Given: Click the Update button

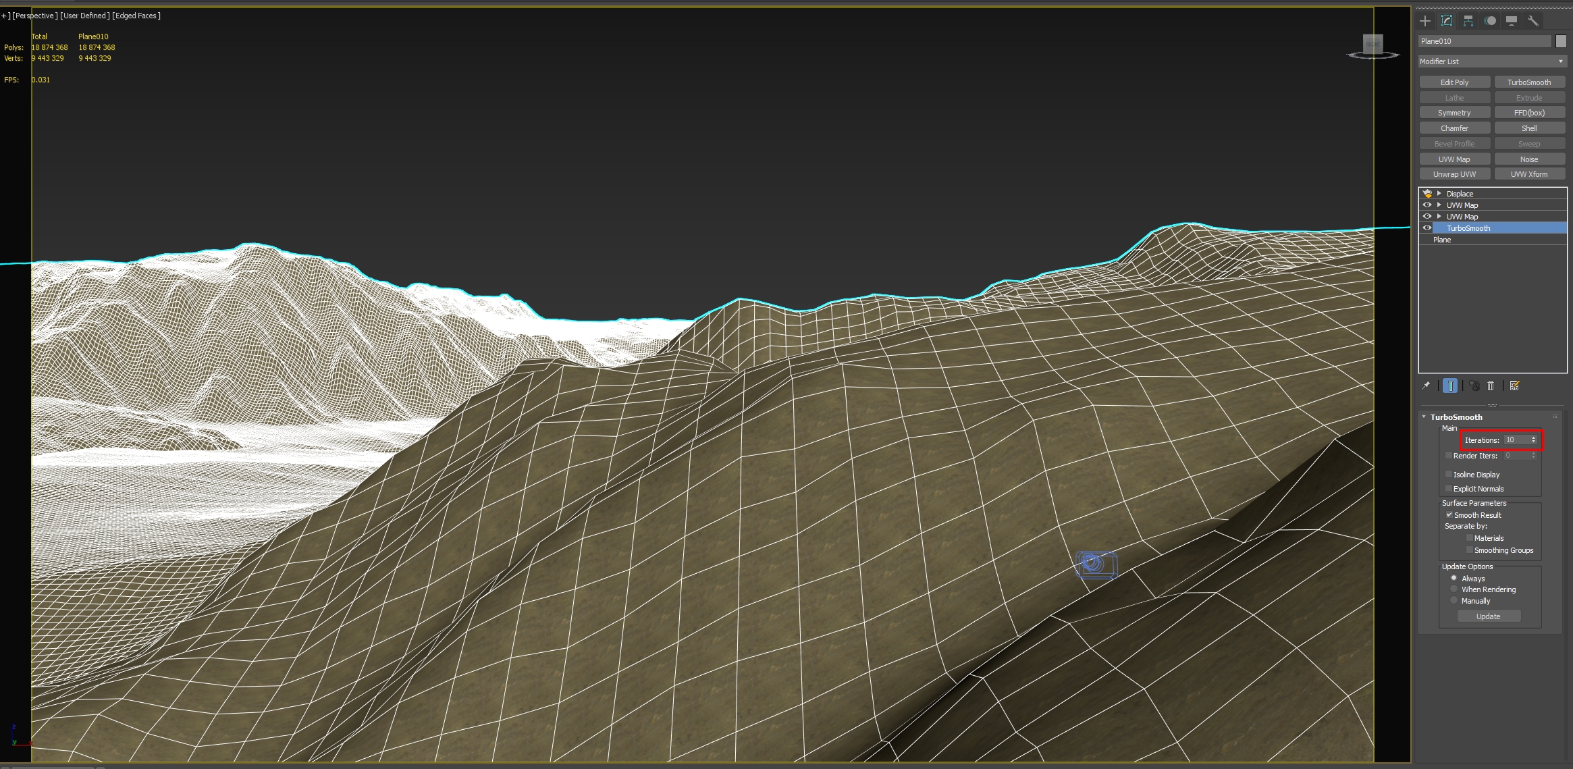Looking at the screenshot, I should click(1488, 616).
